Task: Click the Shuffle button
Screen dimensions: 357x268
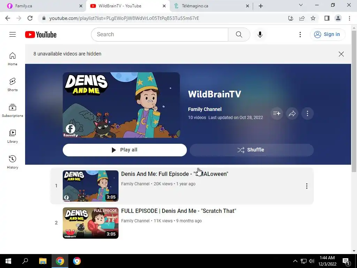Action: (252, 150)
